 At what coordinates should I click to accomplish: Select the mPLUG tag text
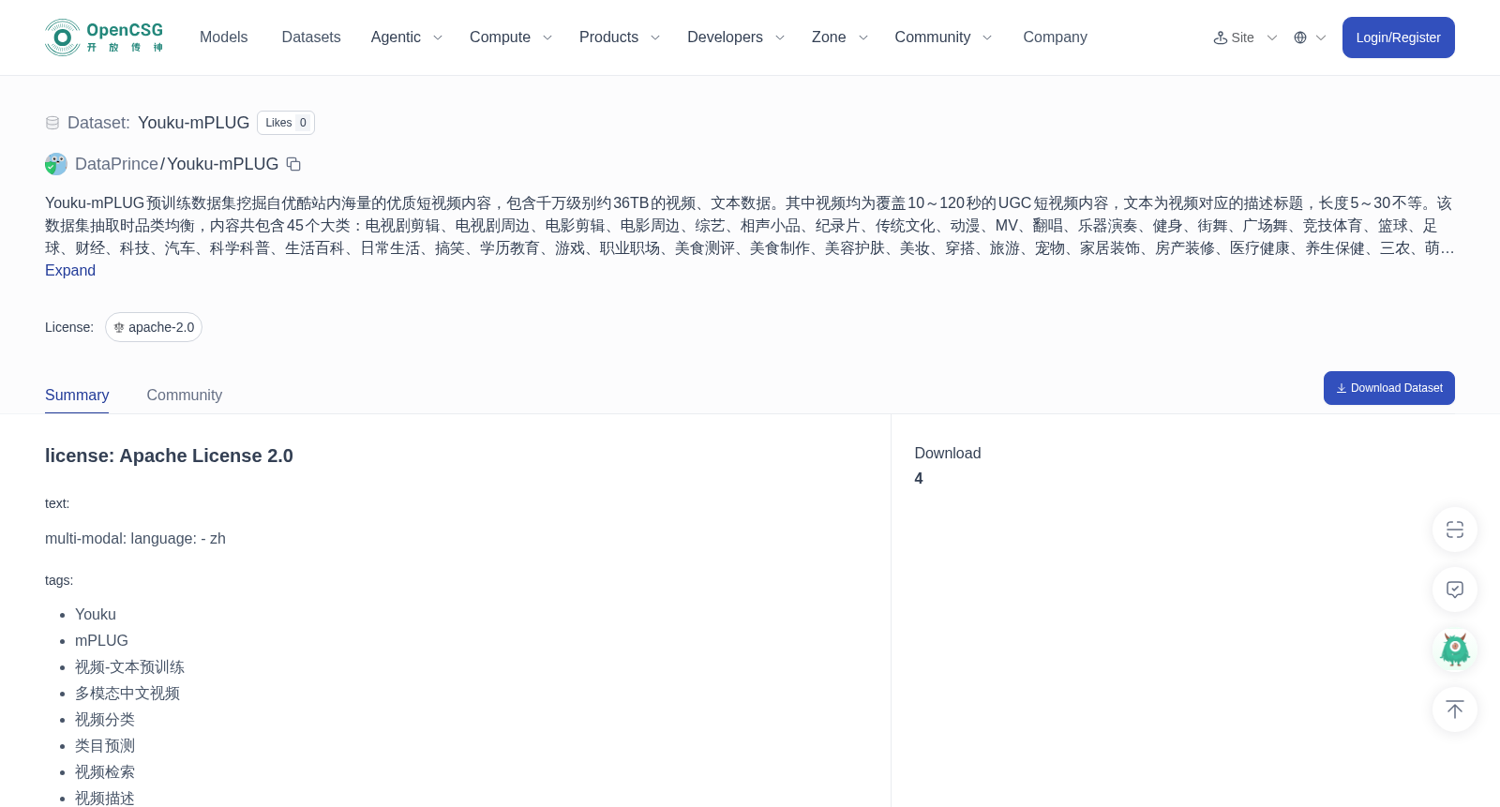(x=101, y=641)
